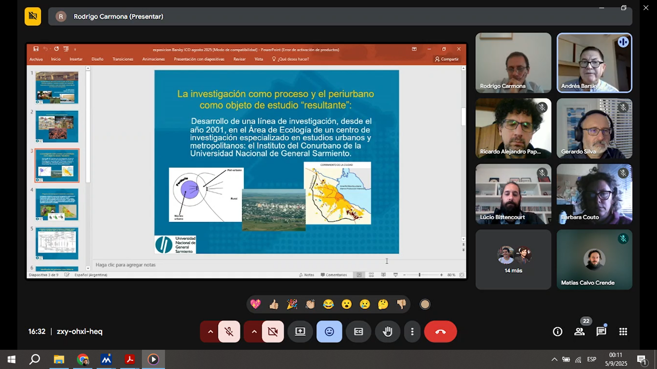Screen dimensions: 657x369
Task: Send the thumbs down reaction
Action: [x=402, y=304]
